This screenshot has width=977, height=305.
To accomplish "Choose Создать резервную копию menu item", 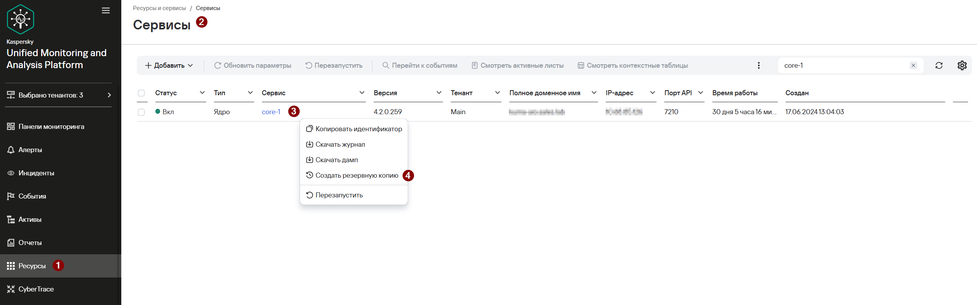I will point(354,175).
